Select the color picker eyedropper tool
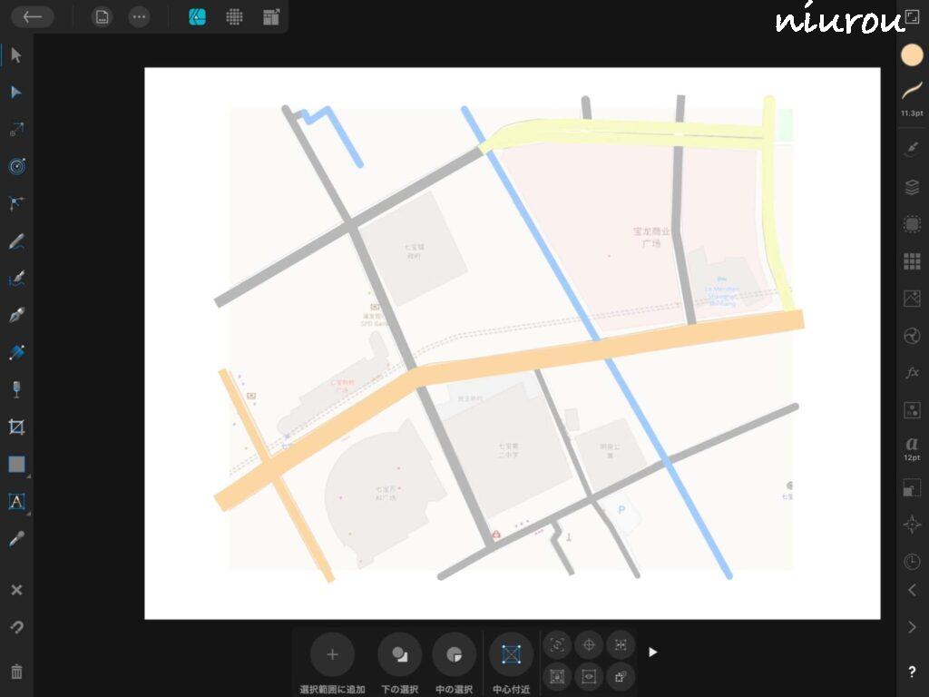This screenshot has height=697, width=929. point(15,538)
